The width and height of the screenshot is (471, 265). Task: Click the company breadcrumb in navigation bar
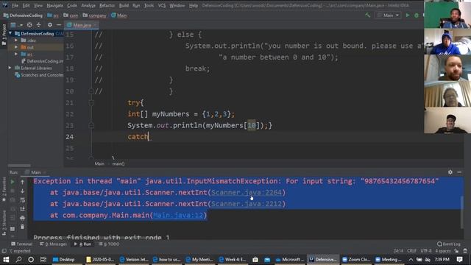tap(95, 15)
